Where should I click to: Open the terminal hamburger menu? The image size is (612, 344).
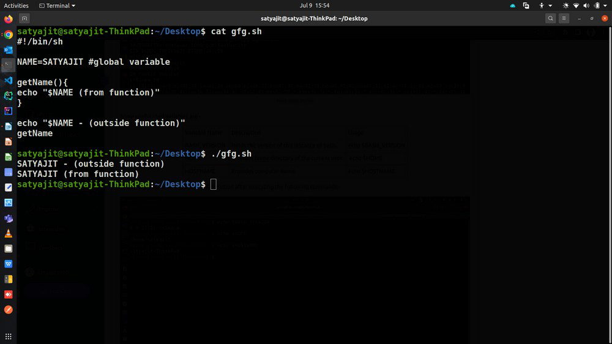564,18
